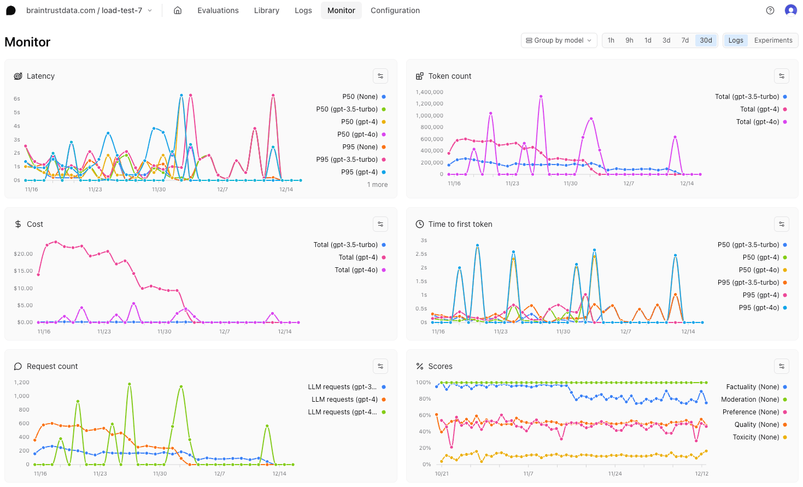Click the user avatar in the top right
803x487 pixels.
[791, 10]
